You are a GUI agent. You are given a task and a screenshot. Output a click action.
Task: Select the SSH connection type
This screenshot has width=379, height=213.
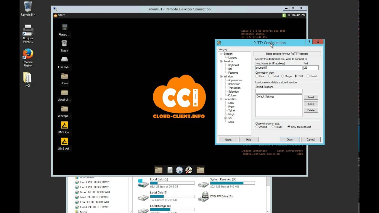coord(295,76)
